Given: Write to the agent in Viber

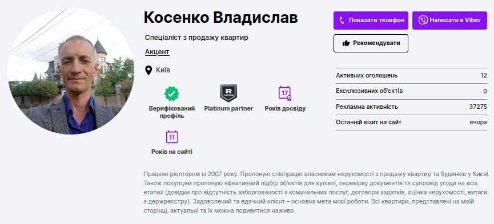Looking at the screenshot, I should (449, 21).
